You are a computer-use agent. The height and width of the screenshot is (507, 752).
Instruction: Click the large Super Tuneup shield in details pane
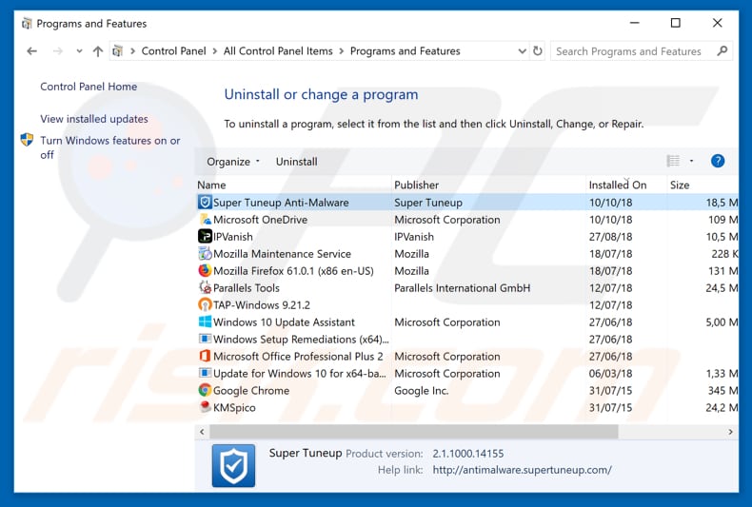pos(233,465)
